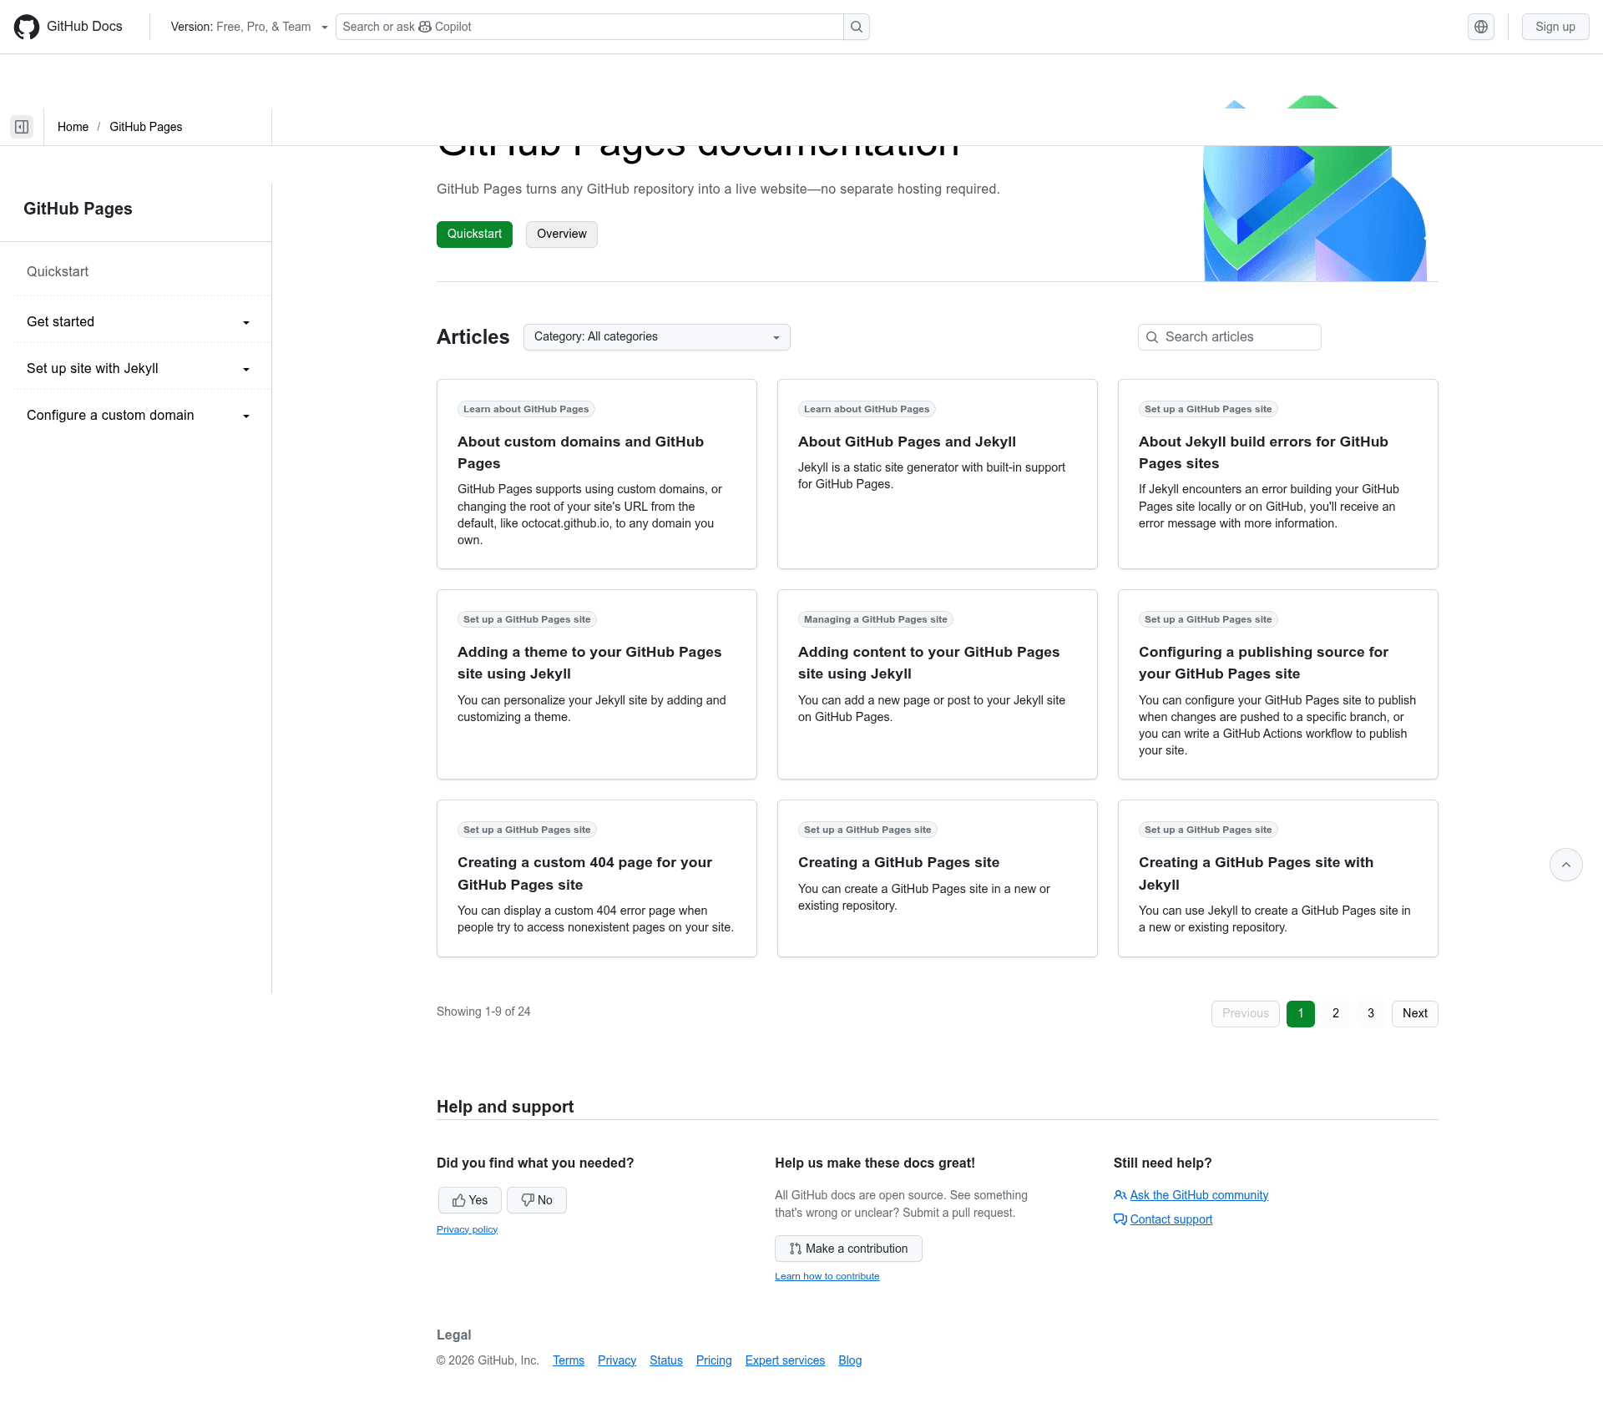Open the Category: All categories dropdown

coord(657,337)
